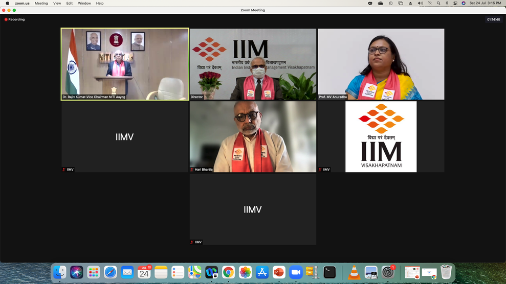506x284 pixels.
Task: Open Google Chrome from the Dock
Action: (229, 273)
